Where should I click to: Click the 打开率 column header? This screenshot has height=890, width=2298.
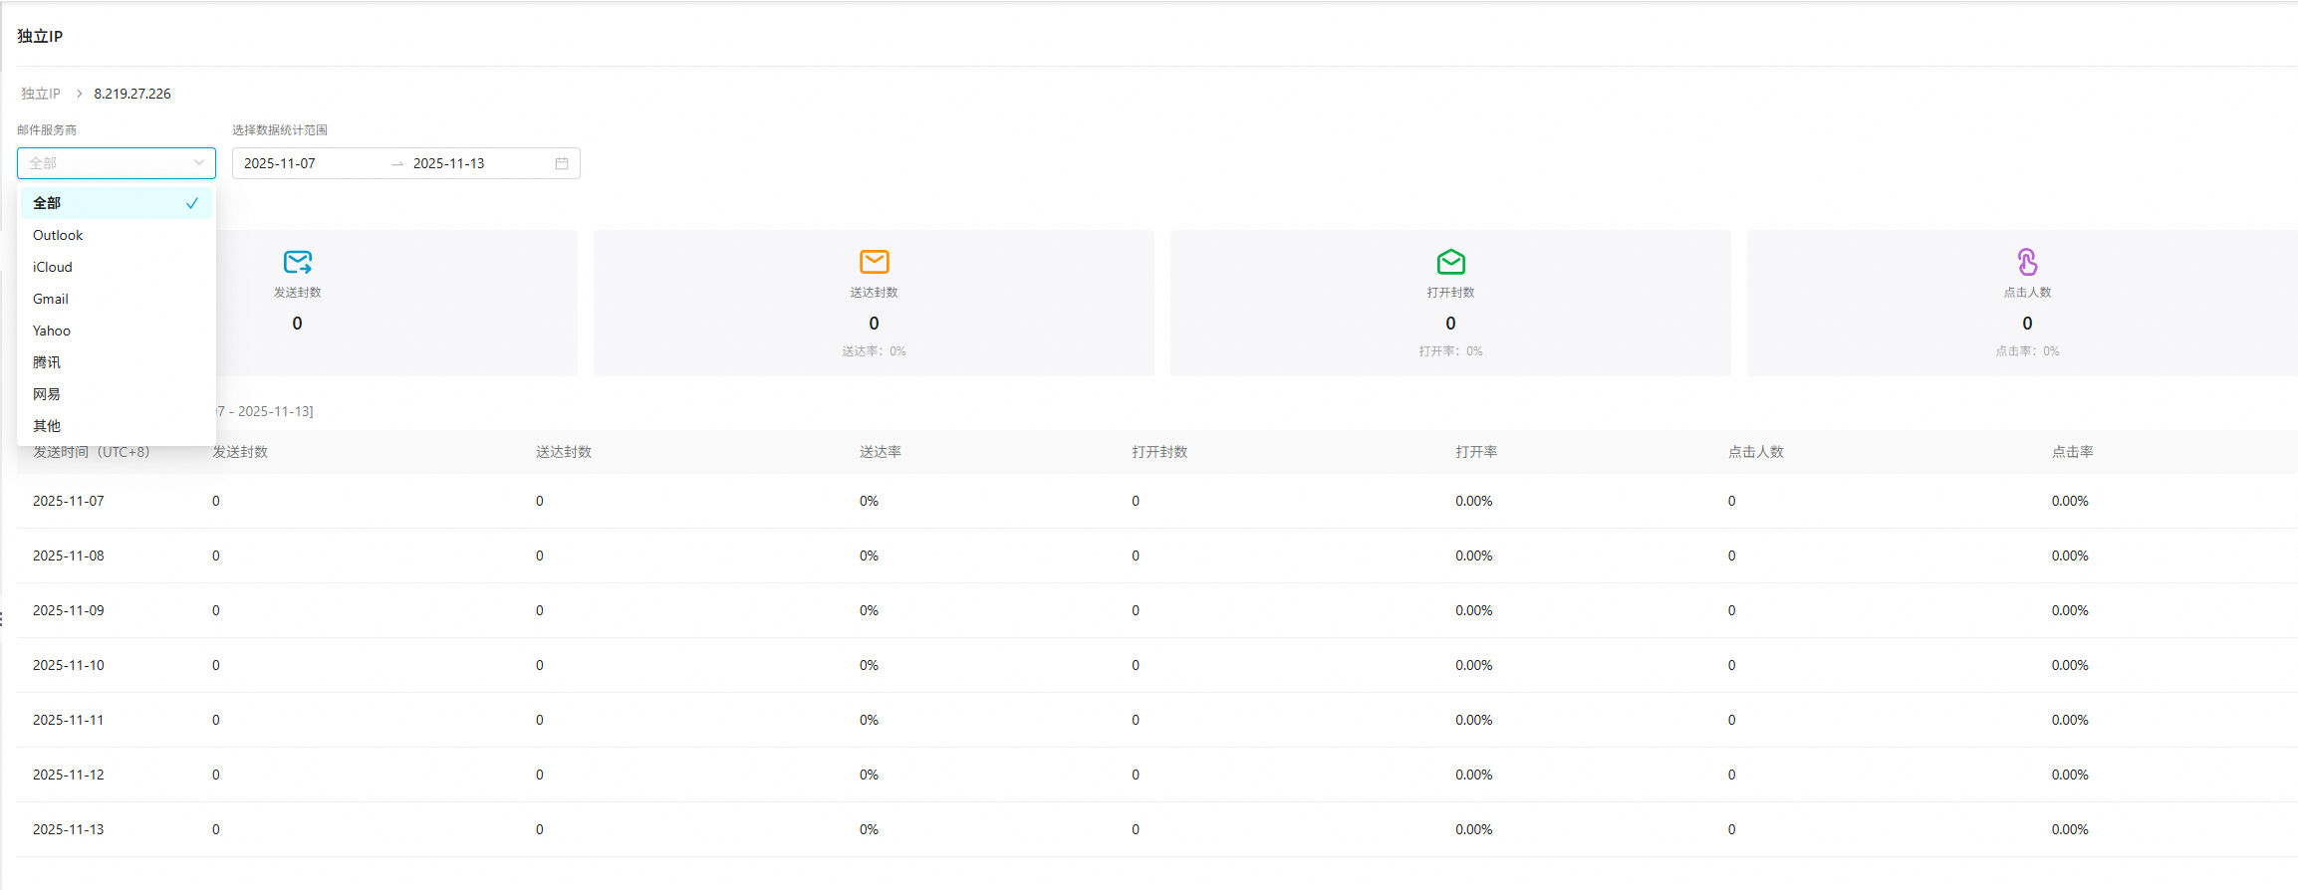[x=1476, y=452]
